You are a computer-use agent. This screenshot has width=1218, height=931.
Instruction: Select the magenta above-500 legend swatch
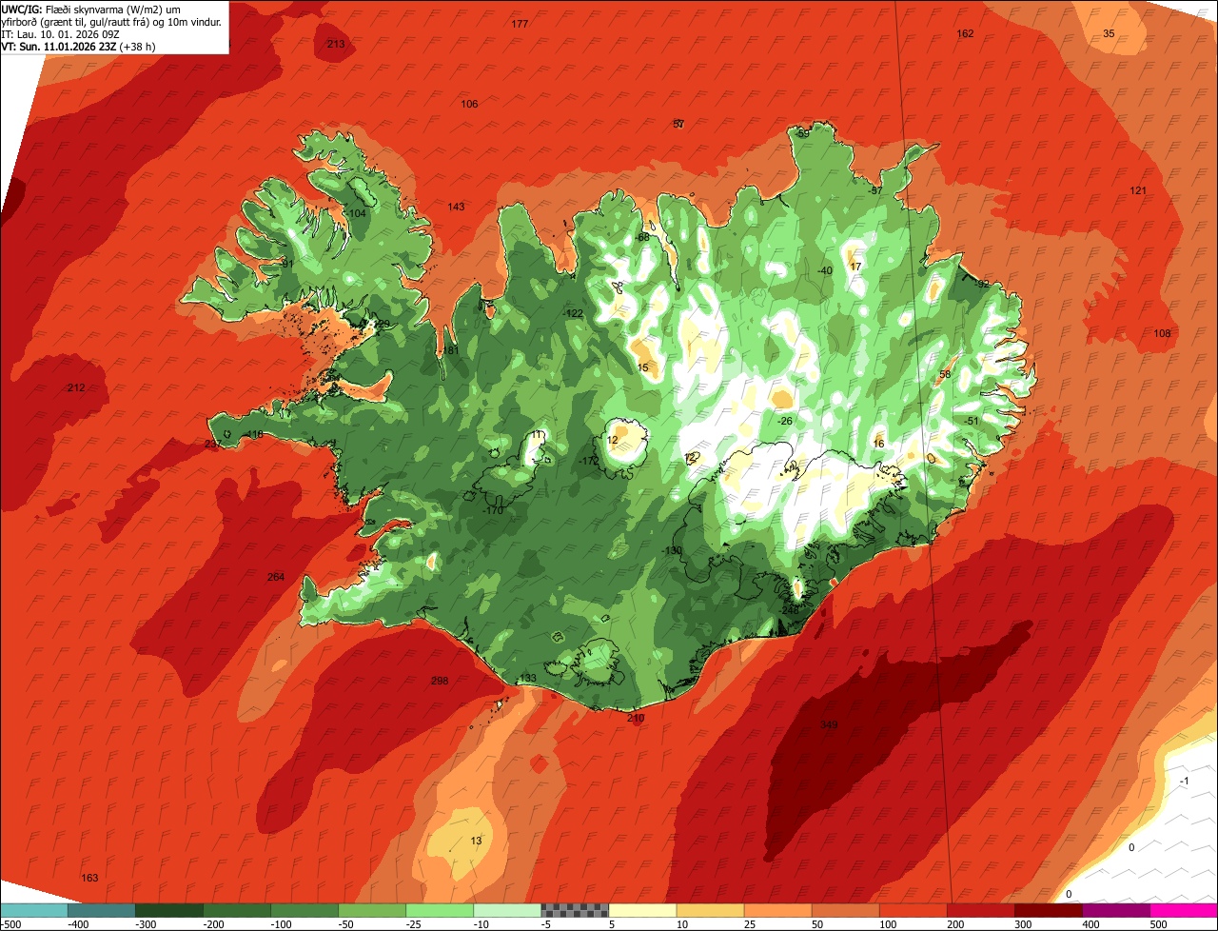click(1183, 910)
